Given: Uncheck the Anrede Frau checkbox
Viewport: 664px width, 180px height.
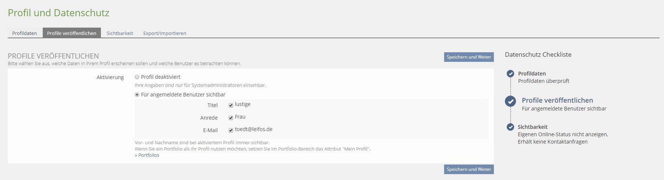Looking at the screenshot, I should click(x=231, y=118).
